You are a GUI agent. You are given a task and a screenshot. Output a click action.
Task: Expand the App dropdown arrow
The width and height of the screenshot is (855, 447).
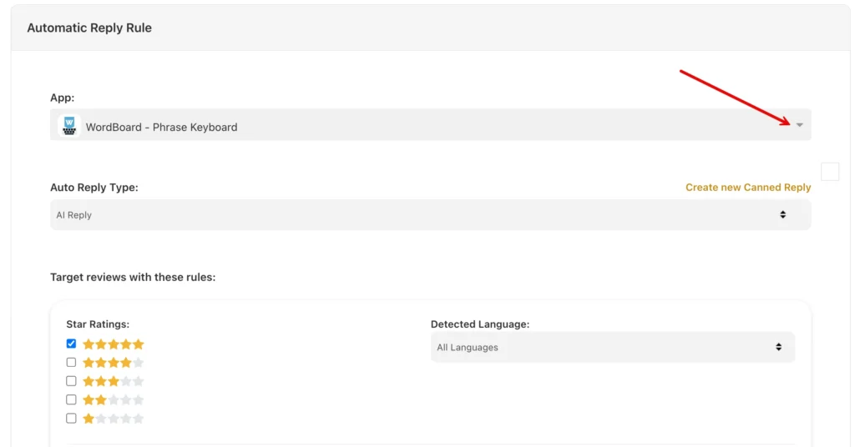tap(799, 125)
